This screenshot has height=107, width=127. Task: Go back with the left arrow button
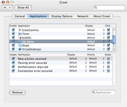point(5,8)
